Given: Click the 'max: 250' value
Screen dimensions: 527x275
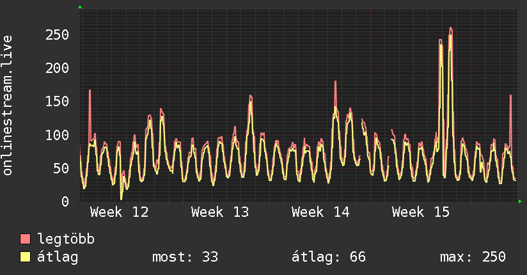Looking at the screenshot, I should click(473, 257).
